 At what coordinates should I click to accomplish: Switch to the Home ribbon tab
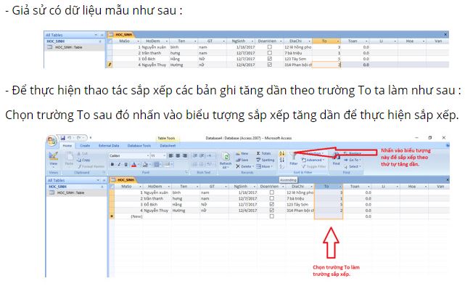coord(67,146)
